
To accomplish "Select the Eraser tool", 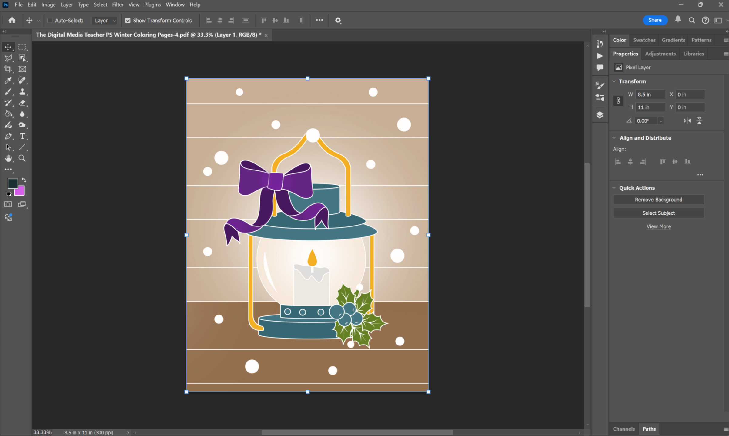I will coord(22,103).
